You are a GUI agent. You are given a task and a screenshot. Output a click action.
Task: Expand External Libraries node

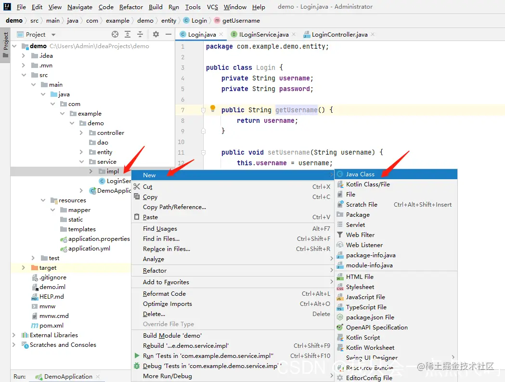tap(13, 335)
